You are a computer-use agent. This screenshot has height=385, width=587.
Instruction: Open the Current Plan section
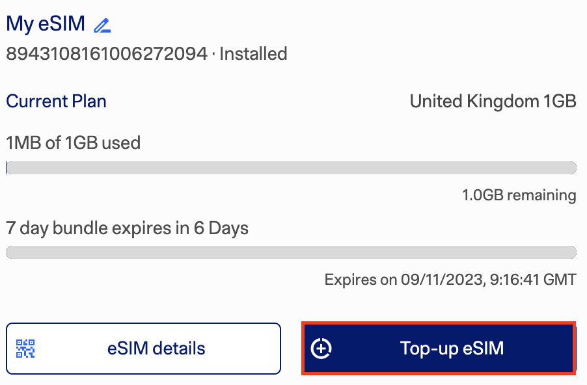[56, 101]
